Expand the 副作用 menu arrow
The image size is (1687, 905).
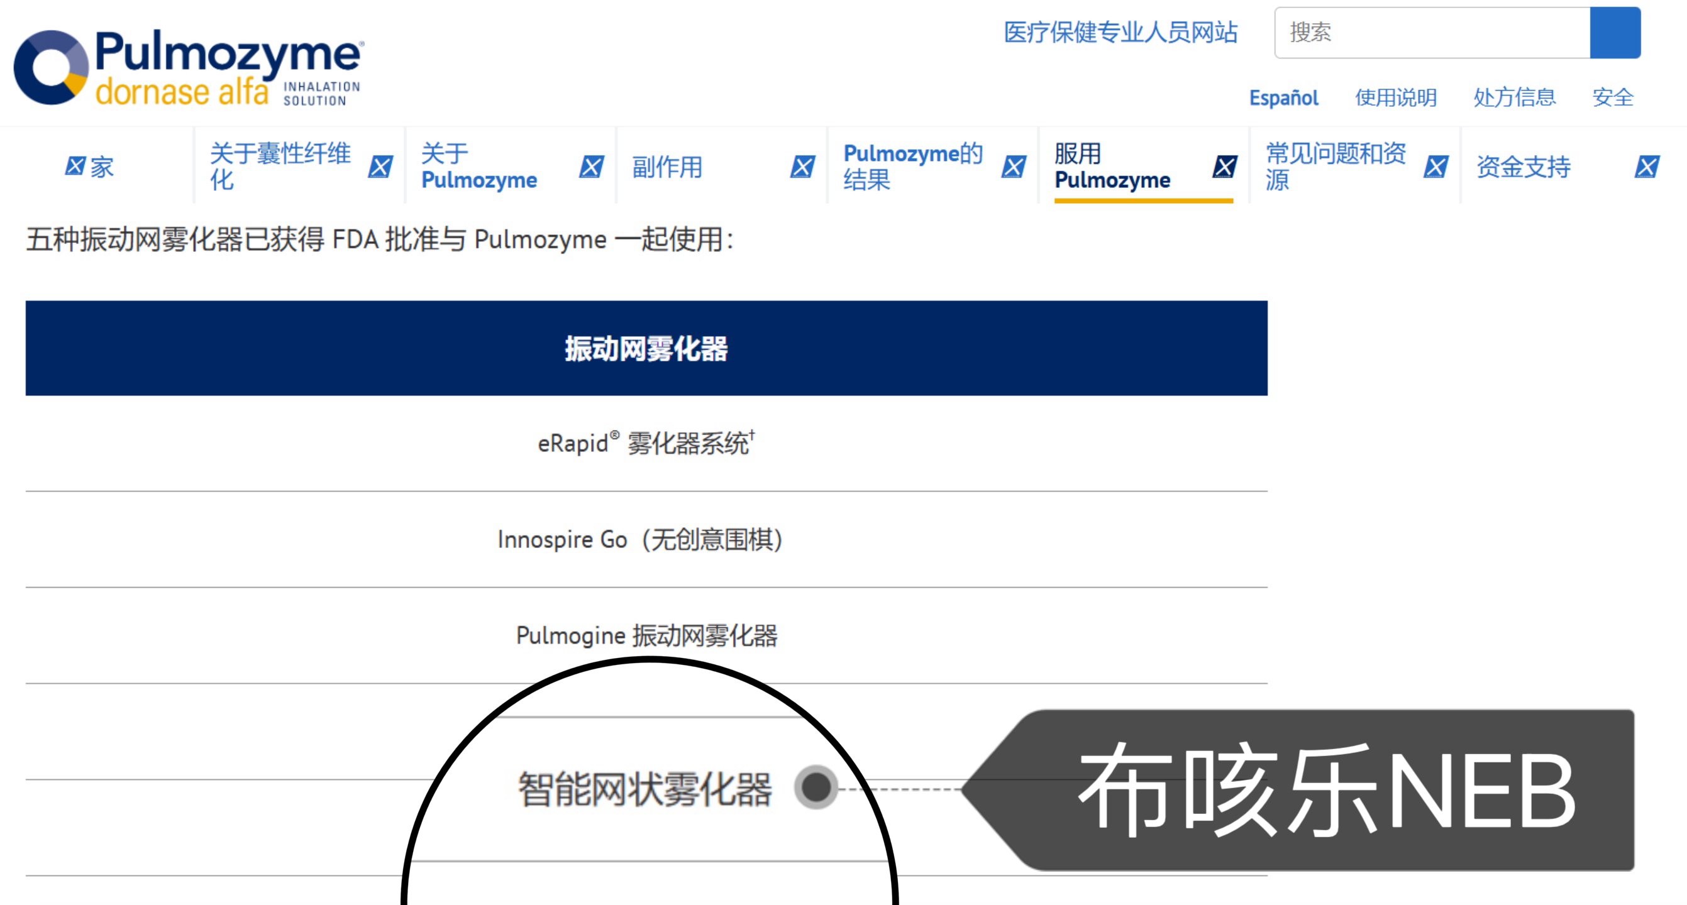pos(802,166)
